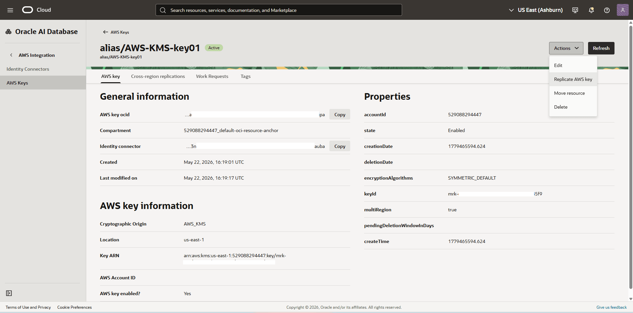Open the notifications bell

[x=591, y=10]
